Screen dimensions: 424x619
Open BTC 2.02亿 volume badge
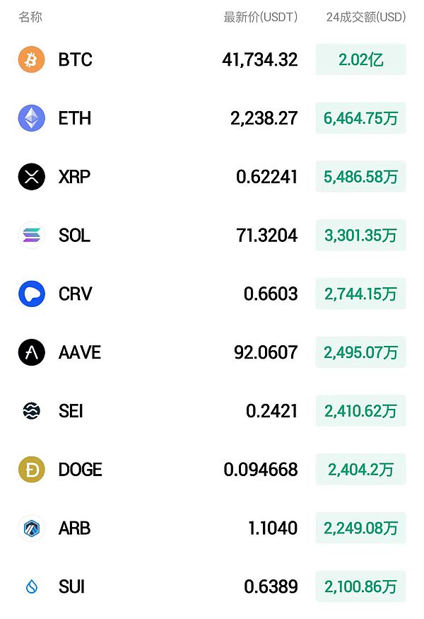coord(360,59)
